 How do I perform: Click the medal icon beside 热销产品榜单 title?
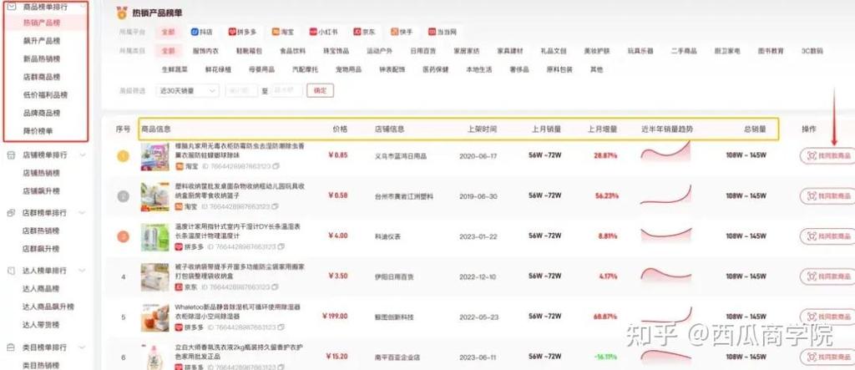pos(122,12)
